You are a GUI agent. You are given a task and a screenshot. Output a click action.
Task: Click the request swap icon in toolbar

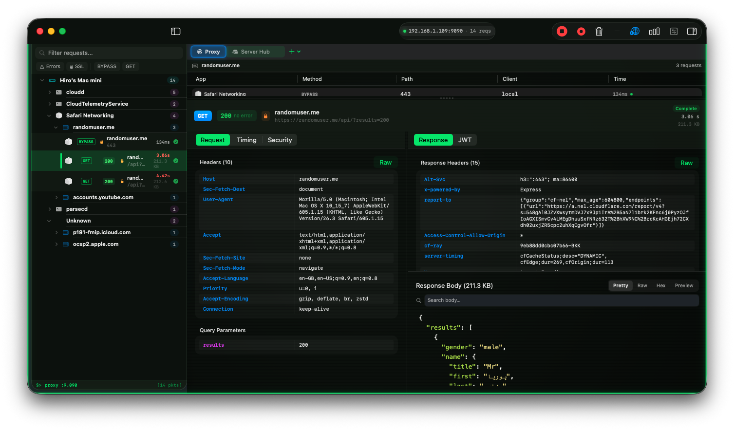(x=674, y=31)
